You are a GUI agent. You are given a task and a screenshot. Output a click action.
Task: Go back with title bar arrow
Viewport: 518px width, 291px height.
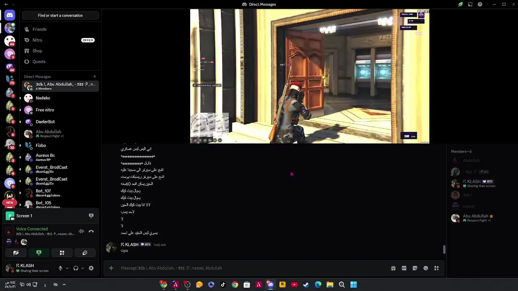6,4
